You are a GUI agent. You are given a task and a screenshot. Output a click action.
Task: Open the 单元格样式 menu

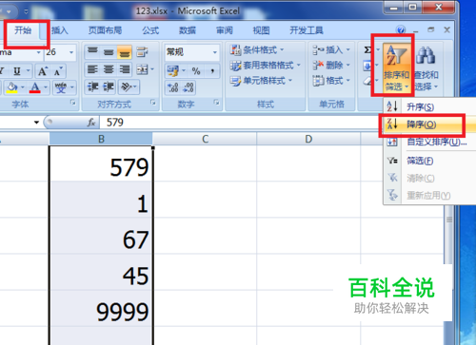point(261,81)
